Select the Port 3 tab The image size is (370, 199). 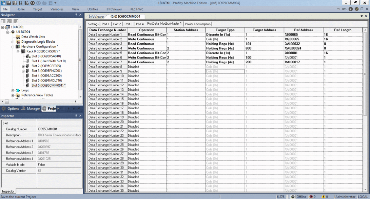point(129,24)
